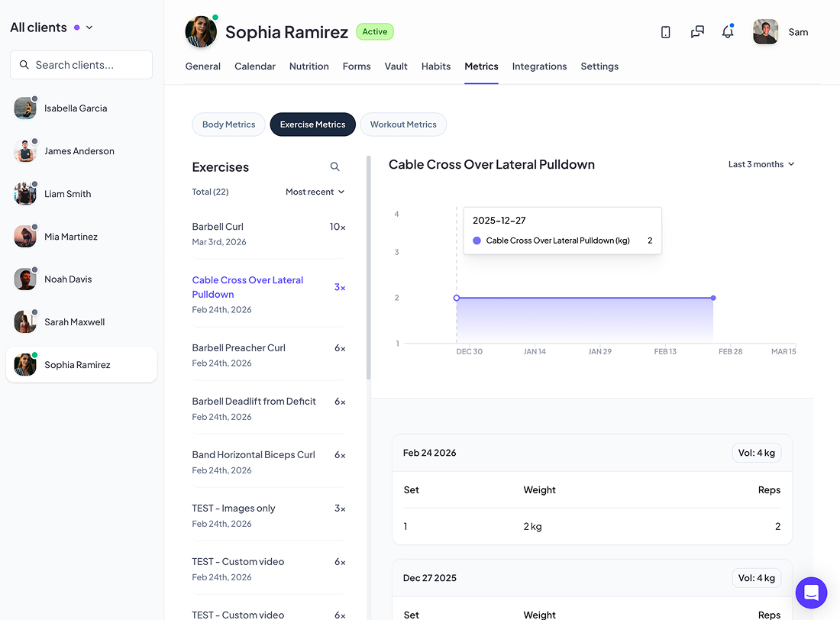
Task: Select the Exercise Metrics pill
Action: 312,124
